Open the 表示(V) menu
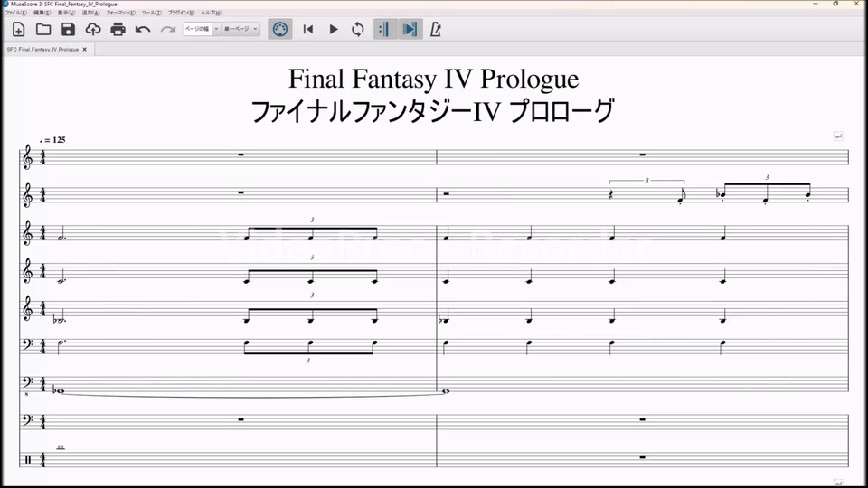This screenshot has width=868, height=488. point(66,13)
